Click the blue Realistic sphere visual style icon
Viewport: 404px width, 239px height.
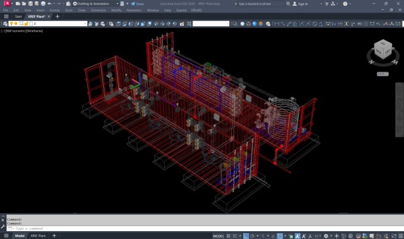[x=255, y=24]
